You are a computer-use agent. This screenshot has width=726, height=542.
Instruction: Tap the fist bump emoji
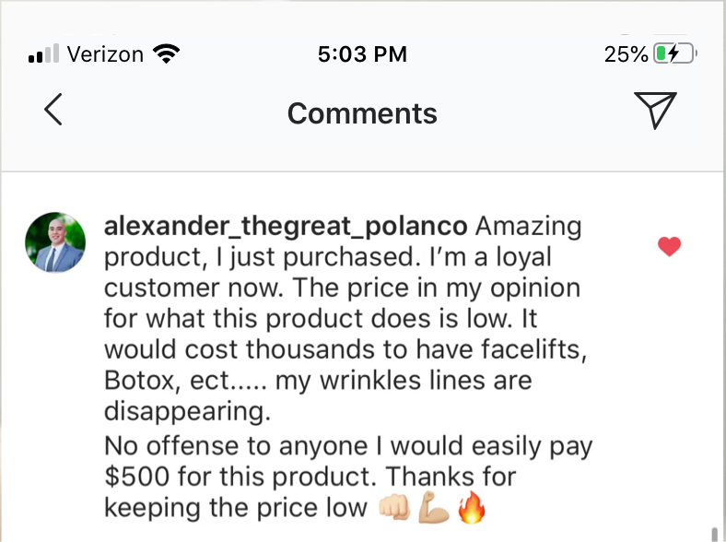pos(393,508)
